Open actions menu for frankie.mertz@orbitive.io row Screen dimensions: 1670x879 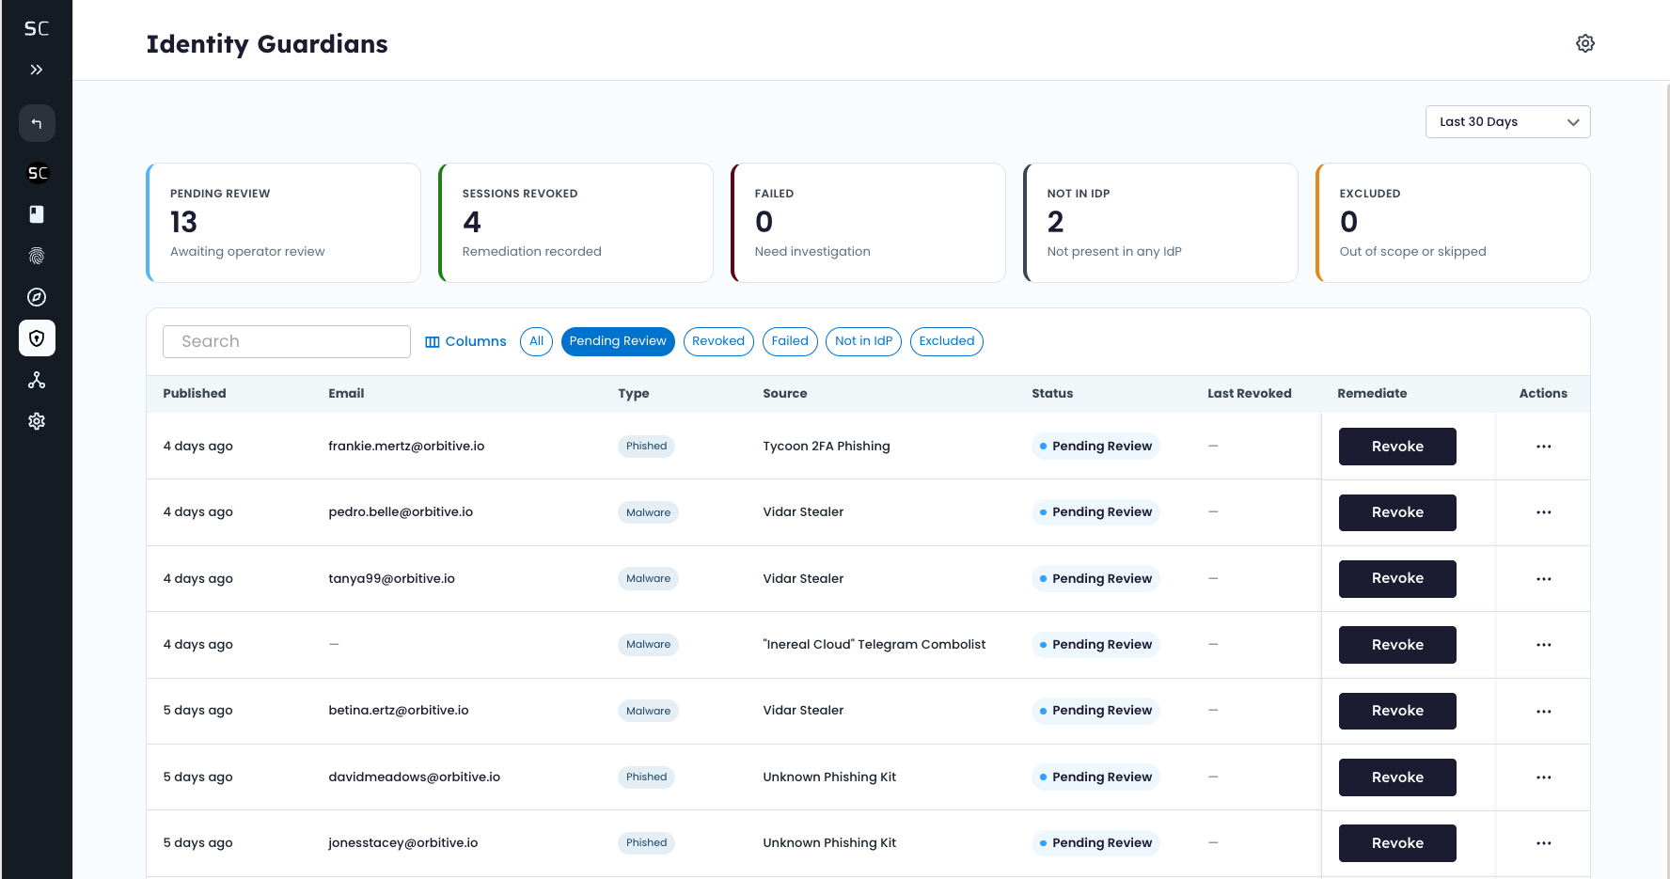coord(1544,447)
